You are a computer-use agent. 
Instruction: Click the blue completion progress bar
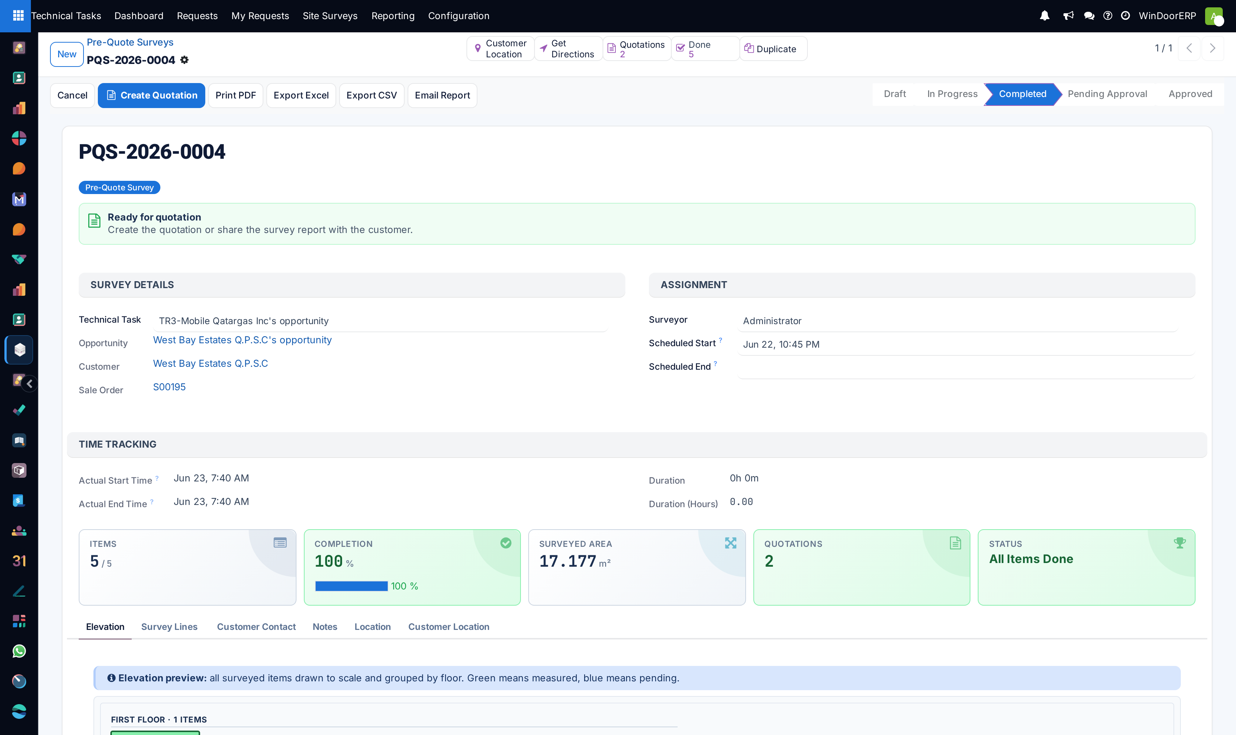(352, 587)
